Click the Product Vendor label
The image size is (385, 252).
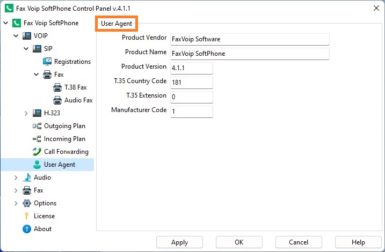point(144,38)
